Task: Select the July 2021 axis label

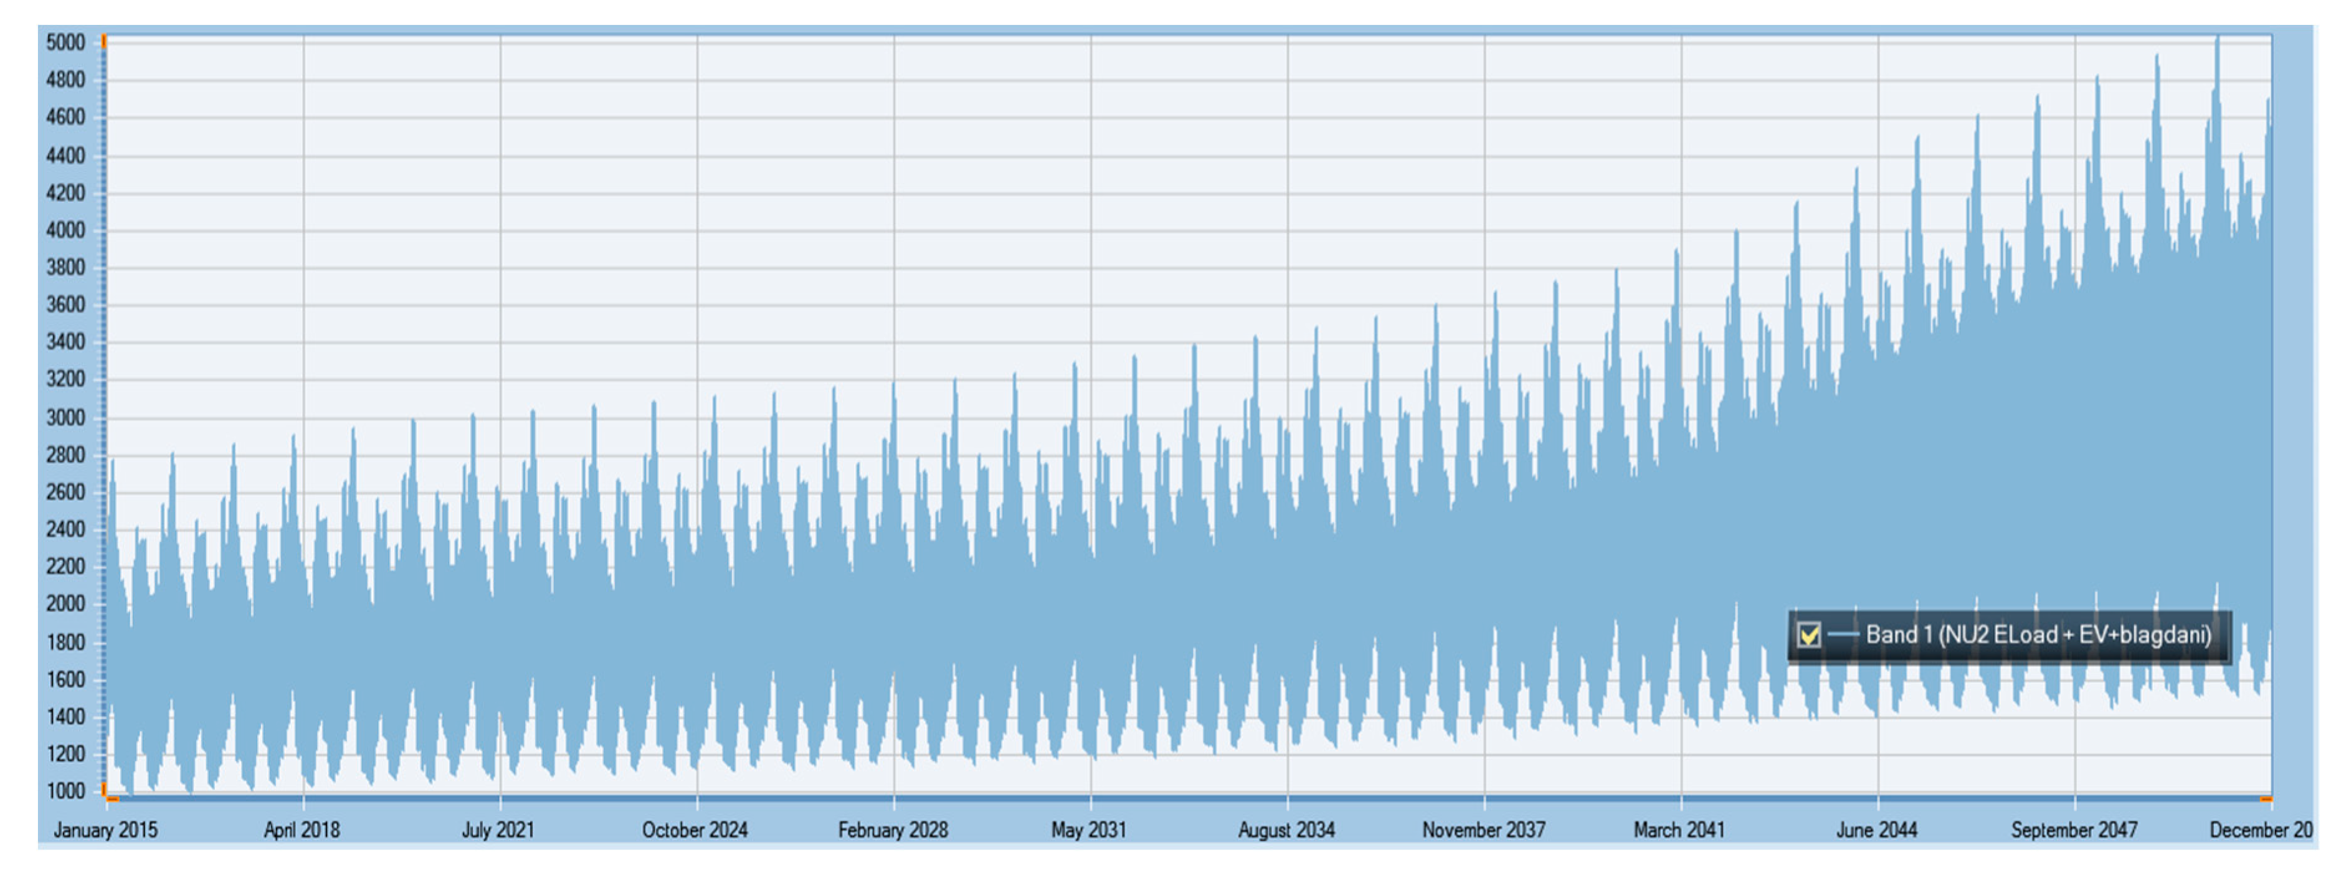Action: (x=498, y=830)
